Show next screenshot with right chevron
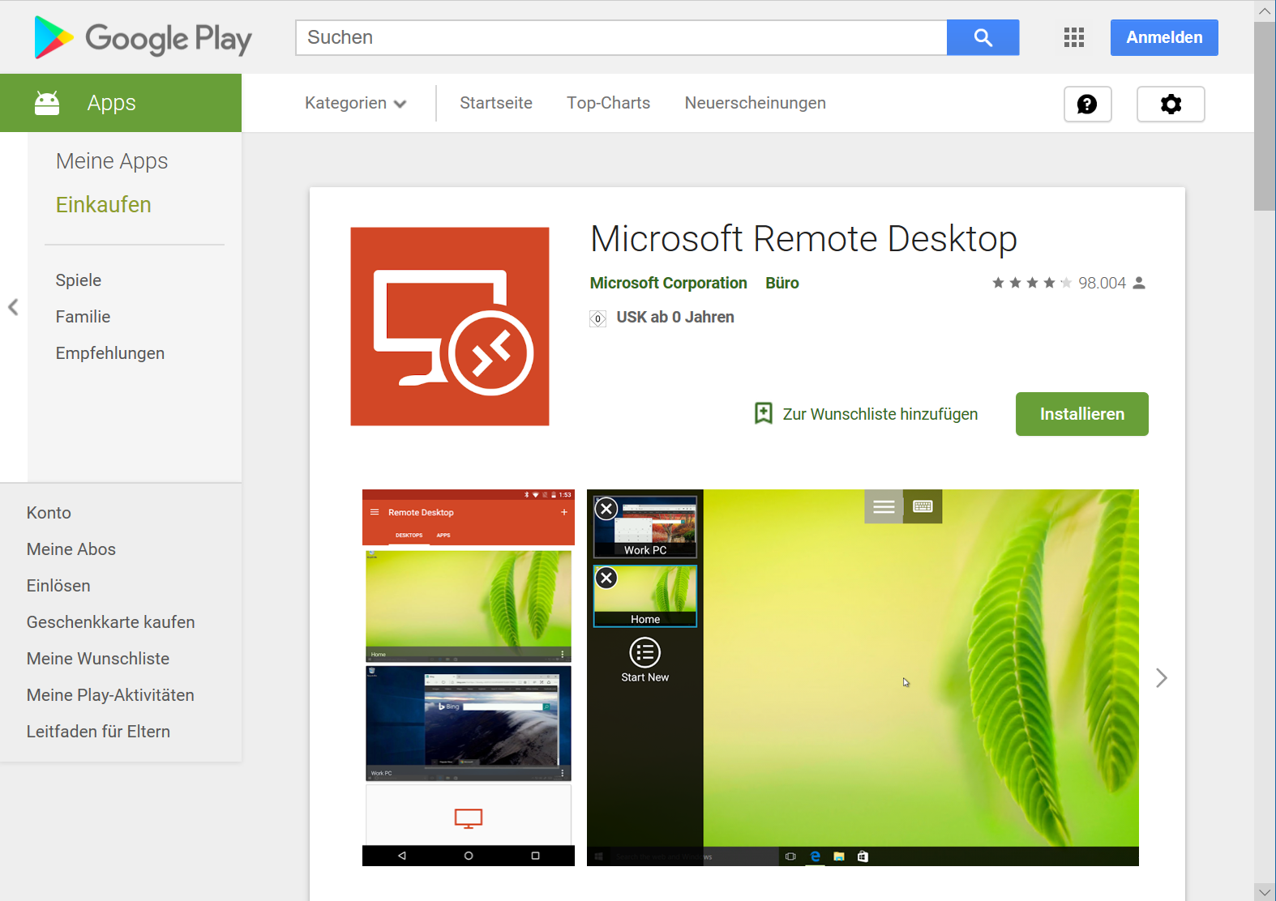Image resolution: width=1276 pixels, height=901 pixels. [1162, 677]
